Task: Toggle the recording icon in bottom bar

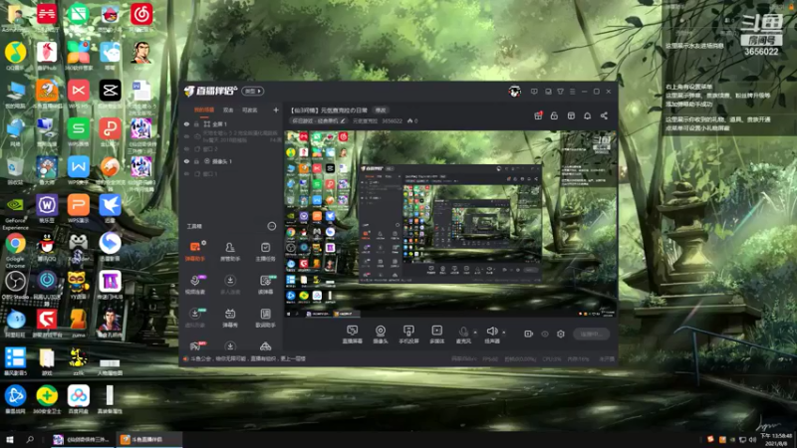Action: coord(529,334)
